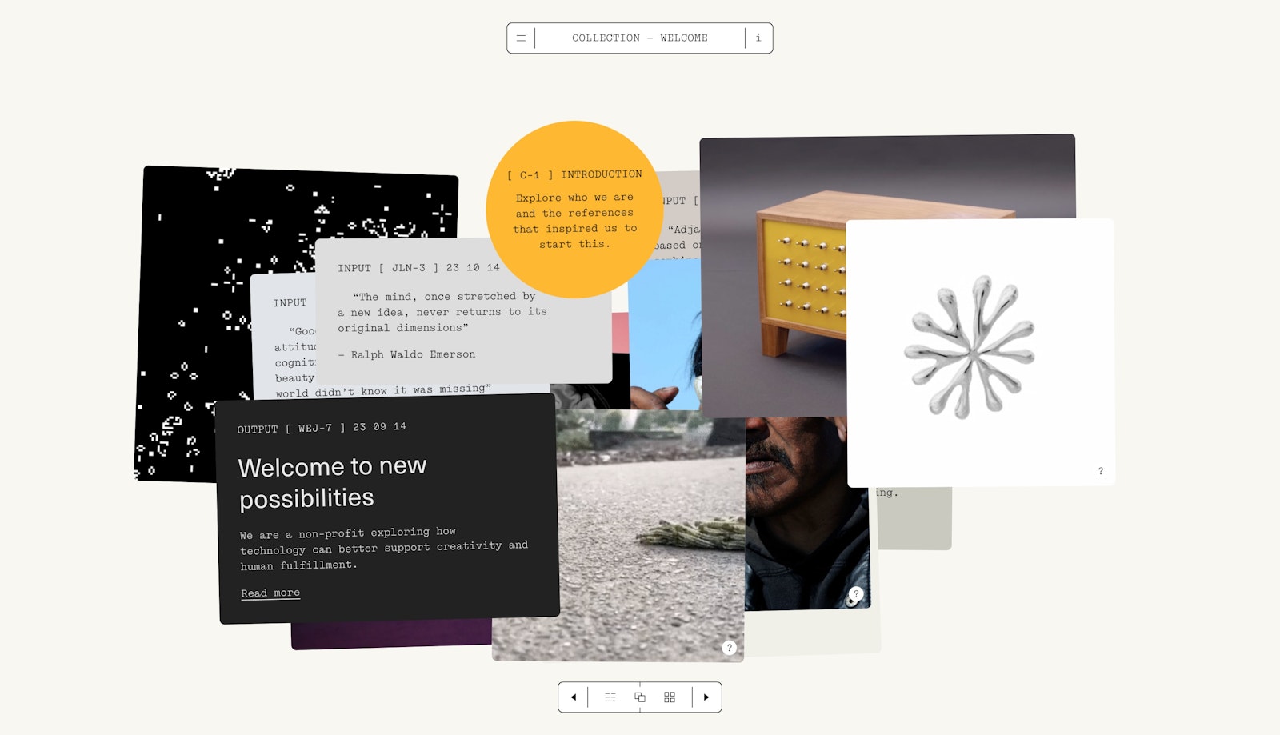
Task: Click question mark on pavement photo
Action: tap(729, 648)
